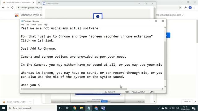Close the Chrome downloads bar

pyautogui.click(x=195, y=101)
